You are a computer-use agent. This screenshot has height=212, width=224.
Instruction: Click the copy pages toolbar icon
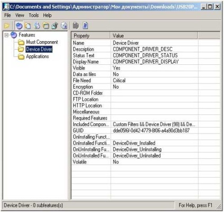coord(28,26)
